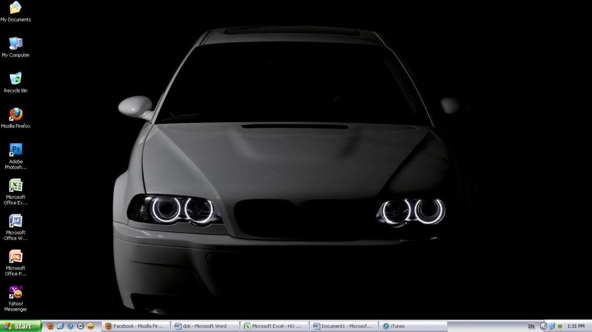Open the Windows Start menu
Viewport: 592px width, 332px height.
(x=20, y=326)
